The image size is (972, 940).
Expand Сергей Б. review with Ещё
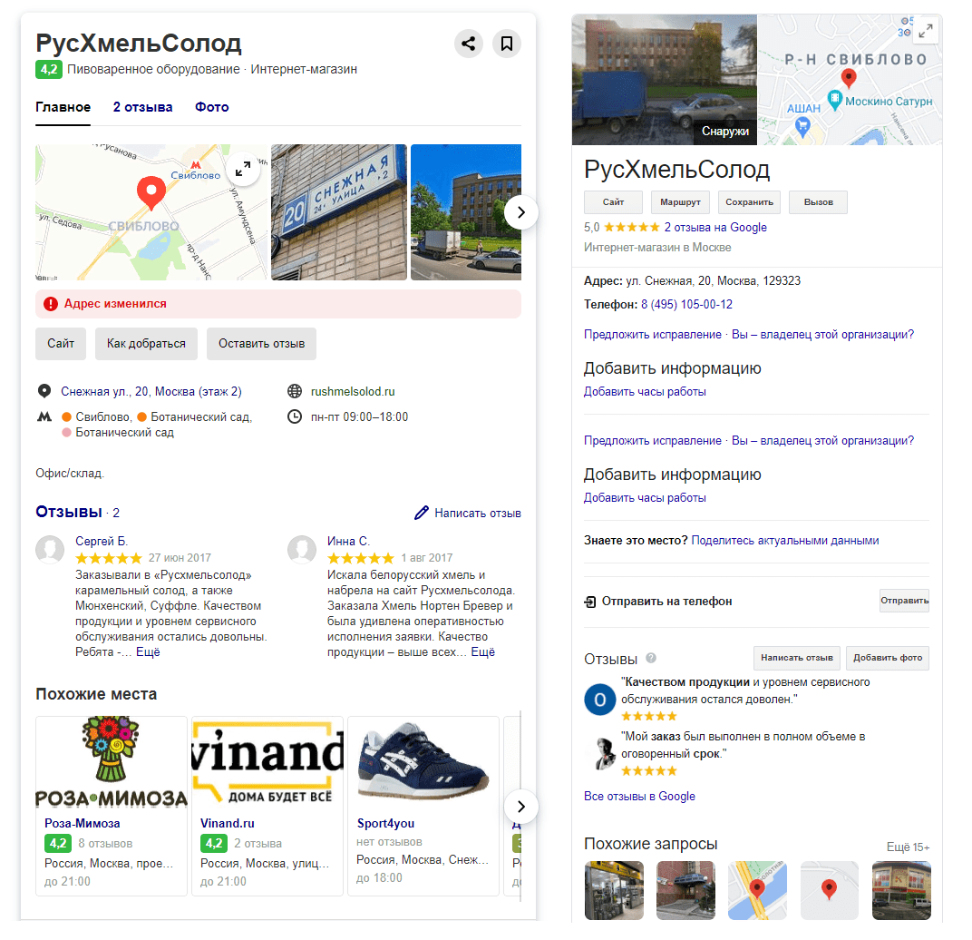click(148, 652)
